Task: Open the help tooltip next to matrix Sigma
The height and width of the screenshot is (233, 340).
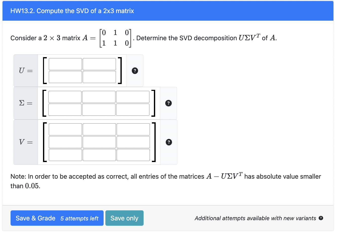Action: pos(168,103)
